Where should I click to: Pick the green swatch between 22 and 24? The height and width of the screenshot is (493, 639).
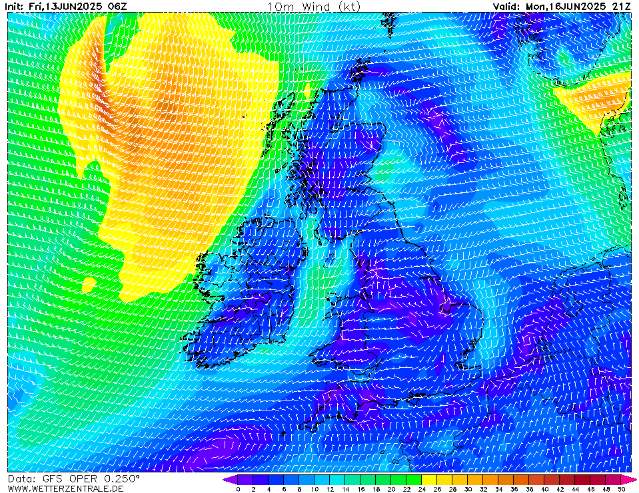tap(414, 480)
